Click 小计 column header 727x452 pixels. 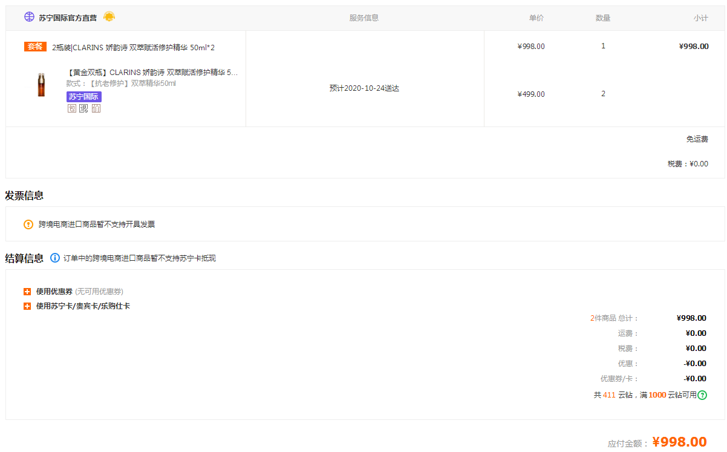[700, 18]
